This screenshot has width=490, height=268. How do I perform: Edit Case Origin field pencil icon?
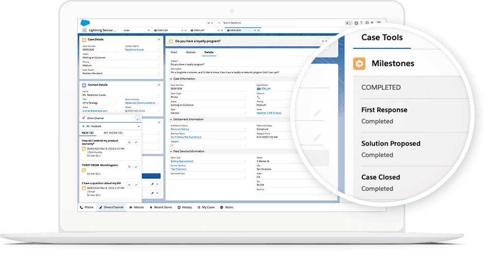244,97
